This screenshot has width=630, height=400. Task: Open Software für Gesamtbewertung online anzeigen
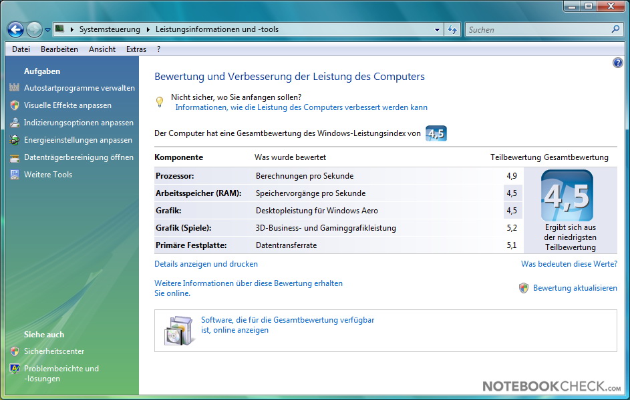288,325
